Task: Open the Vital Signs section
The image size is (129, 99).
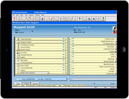Action: point(94,47)
